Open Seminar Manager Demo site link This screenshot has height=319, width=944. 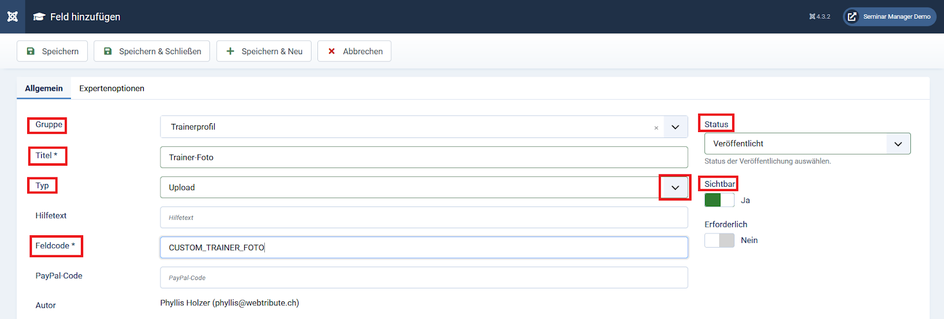coord(890,17)
